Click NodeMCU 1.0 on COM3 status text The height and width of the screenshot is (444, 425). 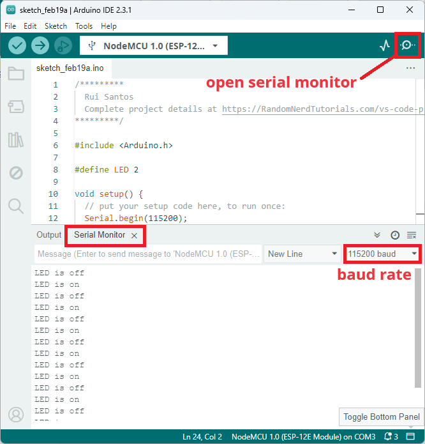303,436
